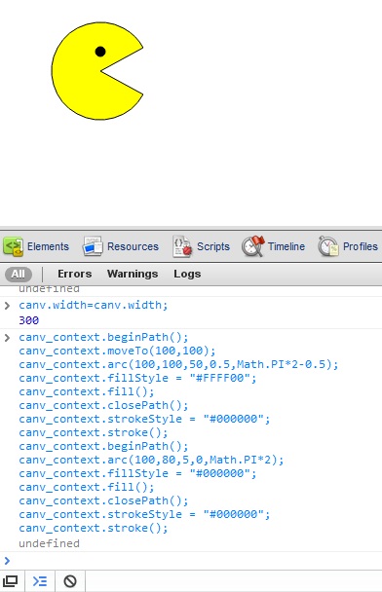Click Pac-Man's black eye on canvas
The height and width of the screenshot is (592, 382).
click(x=100, y=52)
